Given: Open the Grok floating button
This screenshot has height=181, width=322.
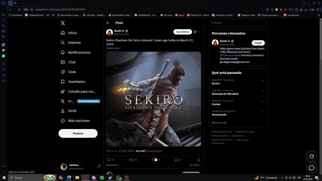Looking at the screenshot, I should pyautogui.click(x=311, y=157).
